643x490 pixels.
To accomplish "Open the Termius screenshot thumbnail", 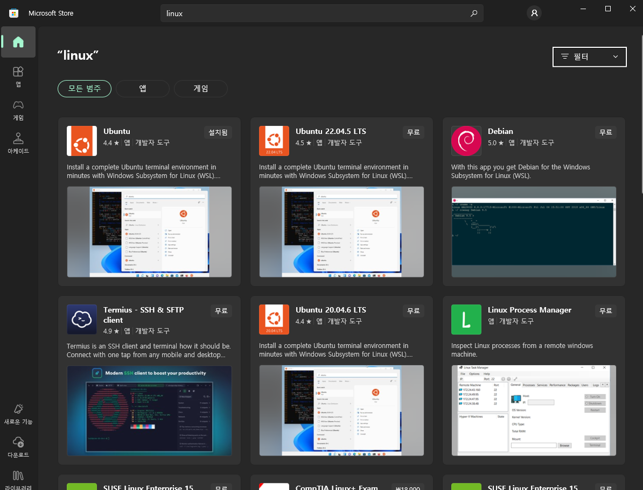I will (149, 410).
